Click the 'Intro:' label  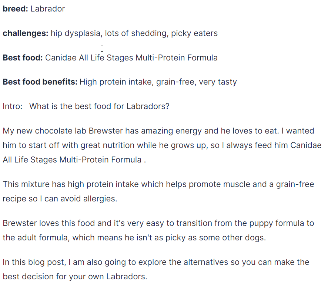[x=13, y=106]
